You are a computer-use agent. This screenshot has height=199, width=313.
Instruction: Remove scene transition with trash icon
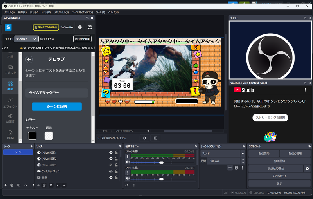pyautogui.click(x=236, y=168)
